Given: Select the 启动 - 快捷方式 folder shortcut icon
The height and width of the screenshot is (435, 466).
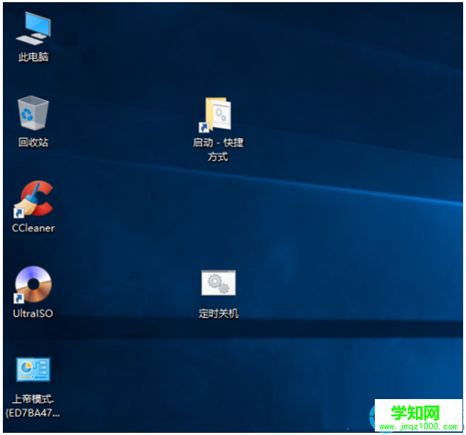Looking at the screenshot, I should (x=215, y=115).
